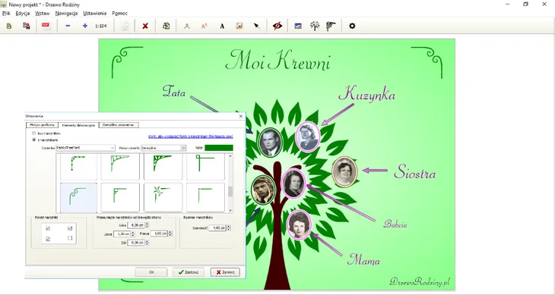Click the Zamknij button
The image size is (555, 295).
225,272
